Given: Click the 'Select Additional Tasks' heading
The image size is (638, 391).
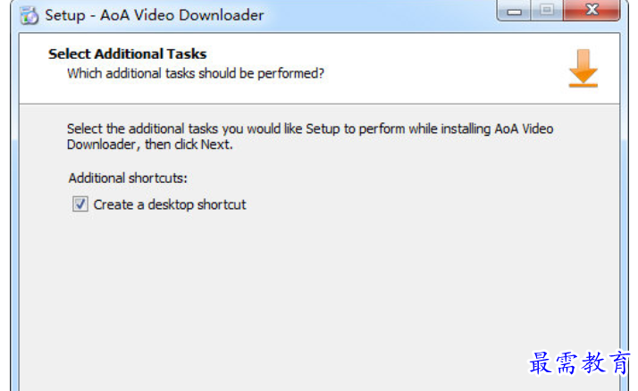Looking at the screenshot, I should click(x=128, y=54).
